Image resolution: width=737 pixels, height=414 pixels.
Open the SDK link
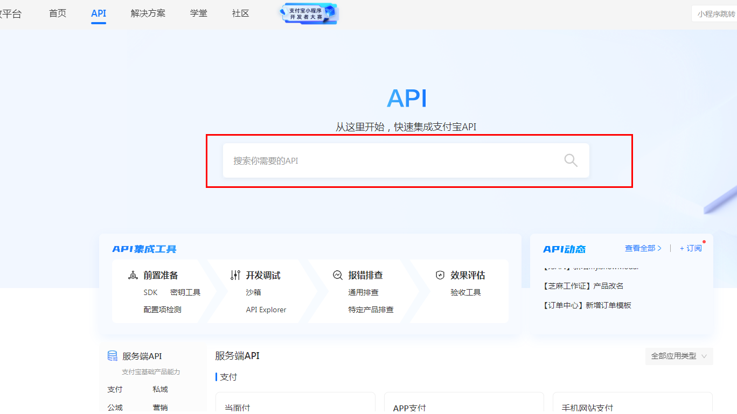(x=150, y=292)
